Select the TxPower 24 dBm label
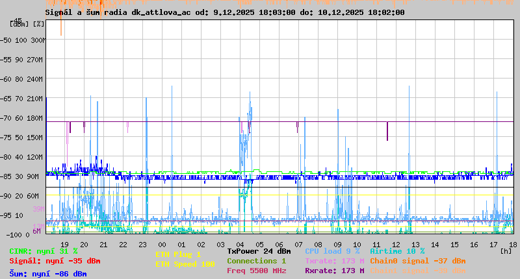 pos(259,250)
